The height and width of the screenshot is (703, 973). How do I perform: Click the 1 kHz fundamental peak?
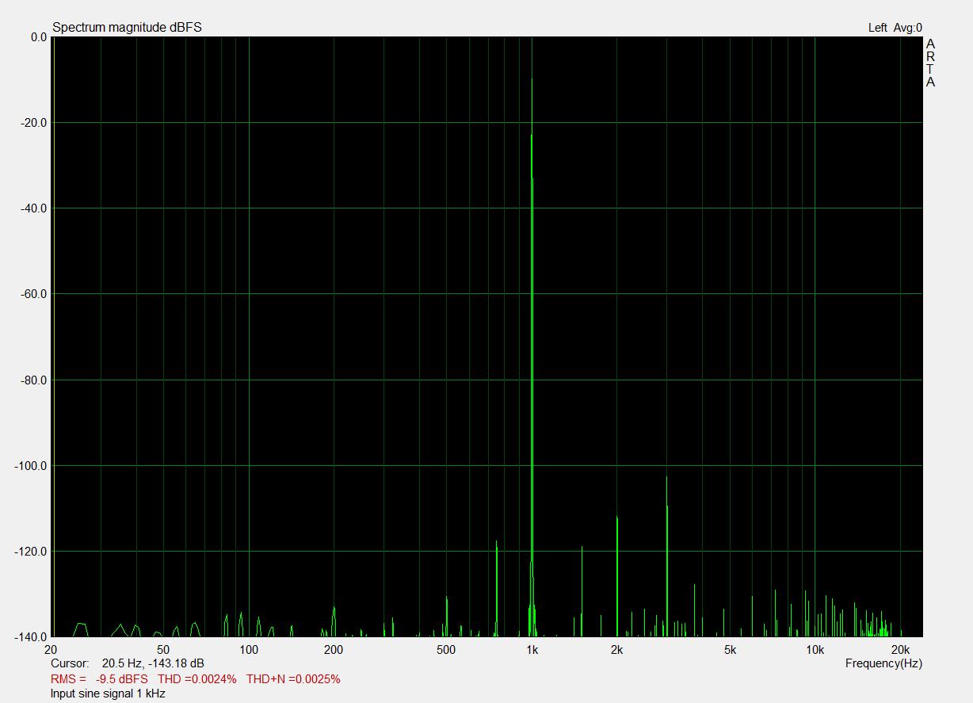pyautogui.click(x=532, y=337)
